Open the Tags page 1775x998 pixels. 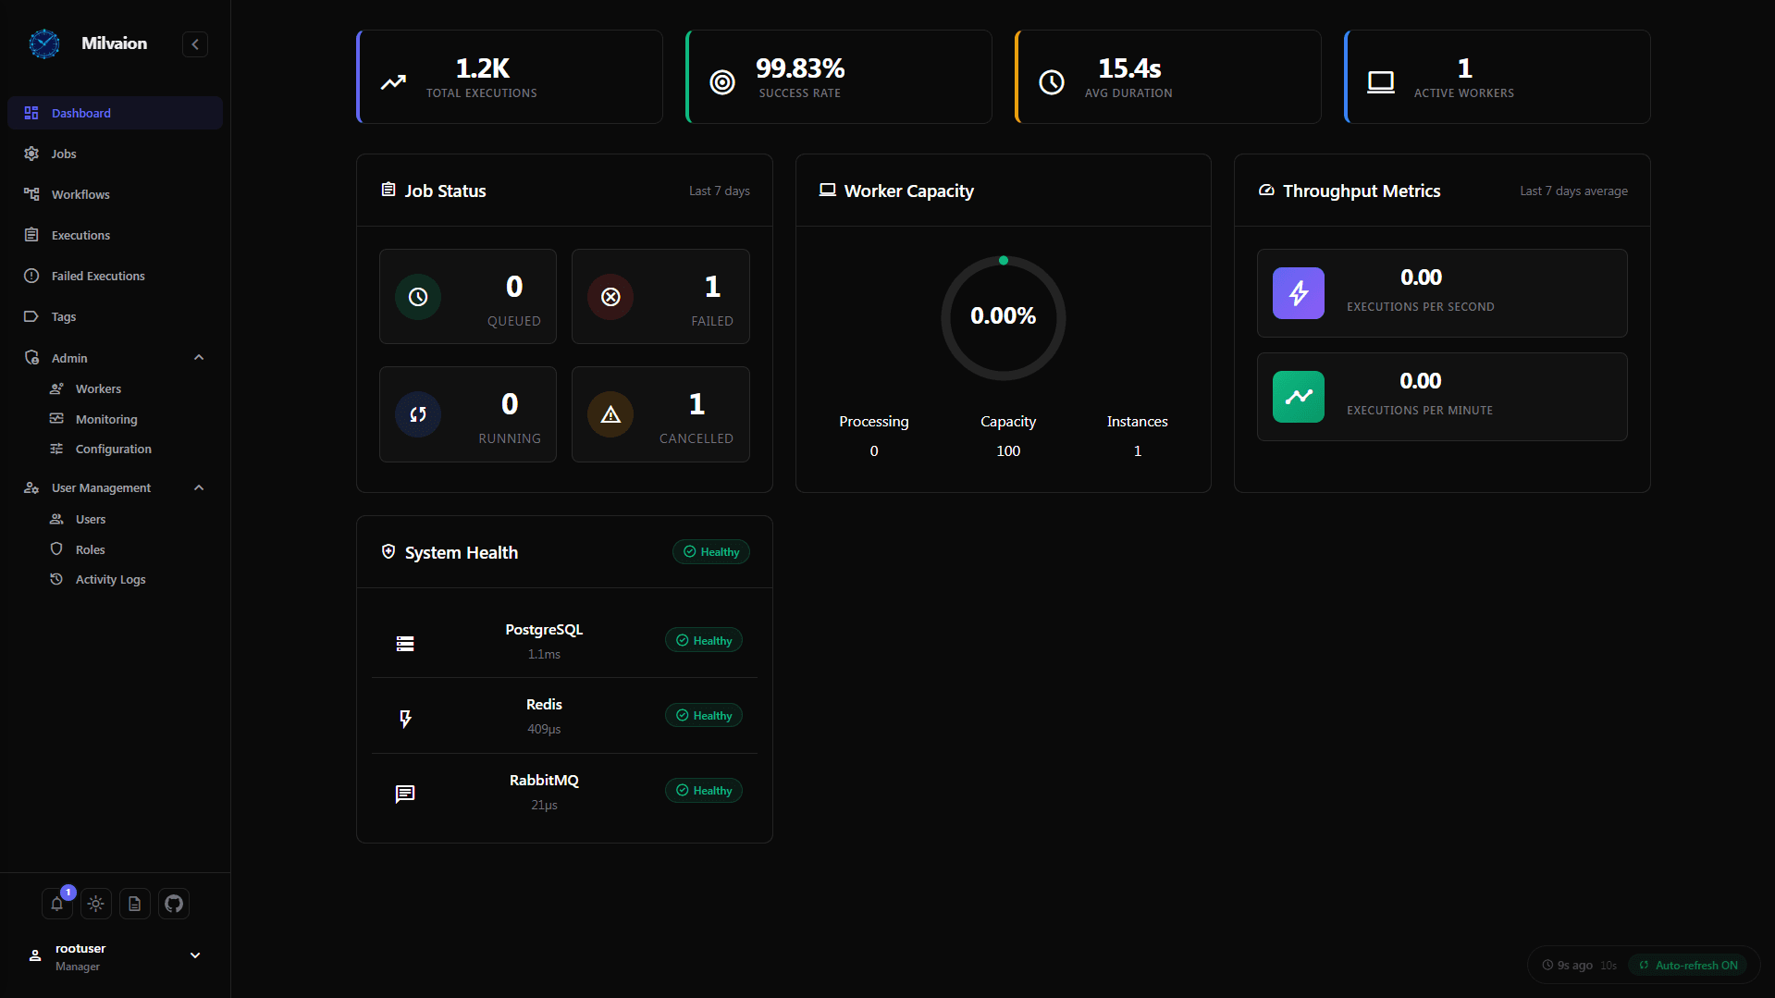pyautogui.click(x=64, y=316)
